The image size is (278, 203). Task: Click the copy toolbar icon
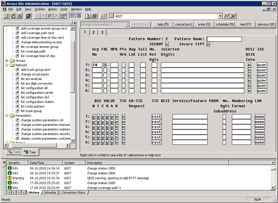(x=44, y=16)
